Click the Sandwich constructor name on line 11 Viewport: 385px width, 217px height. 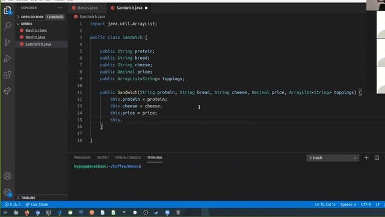coord(127,92)
